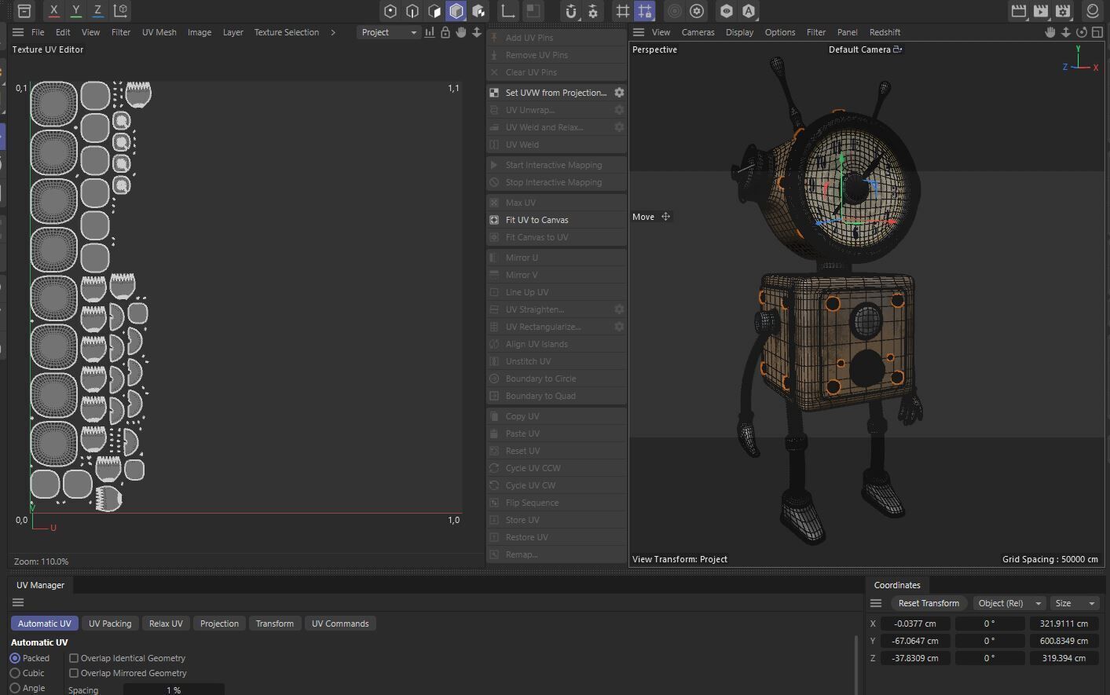Switch to the Relax UV tab
Viewport: 1110px width, 695px height.
(x=166, y=624)
